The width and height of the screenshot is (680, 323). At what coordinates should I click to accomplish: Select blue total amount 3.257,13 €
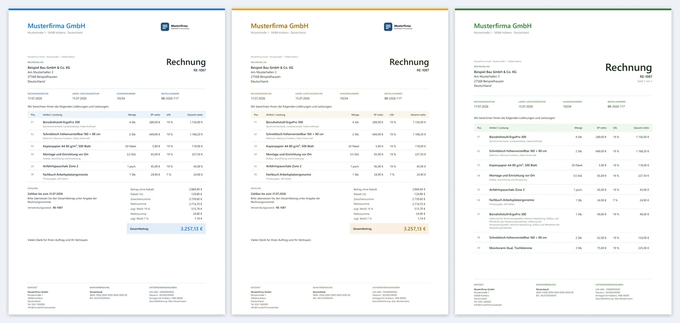coord(191,229)
